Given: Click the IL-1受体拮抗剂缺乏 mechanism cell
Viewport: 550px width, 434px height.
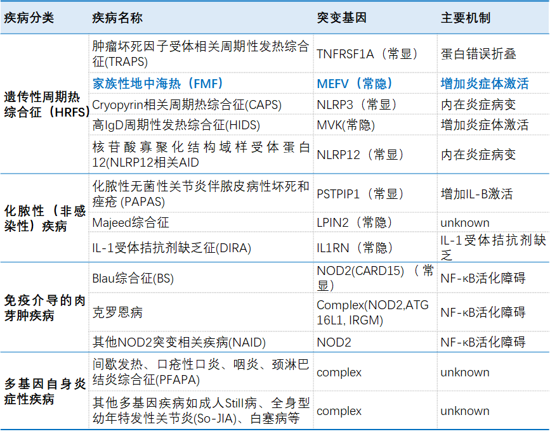Looking at the screenshot, I should point(493,248).
